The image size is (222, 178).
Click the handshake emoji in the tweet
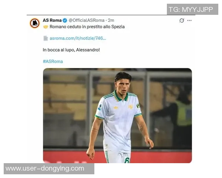pos(46,27)
